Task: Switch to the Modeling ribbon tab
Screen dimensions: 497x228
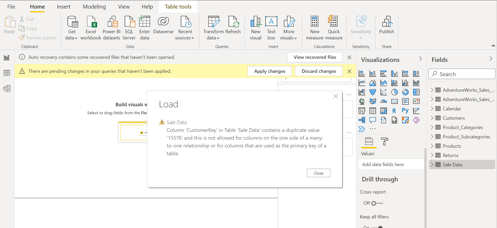Action: pyautogui.click(x=94, y=7)
